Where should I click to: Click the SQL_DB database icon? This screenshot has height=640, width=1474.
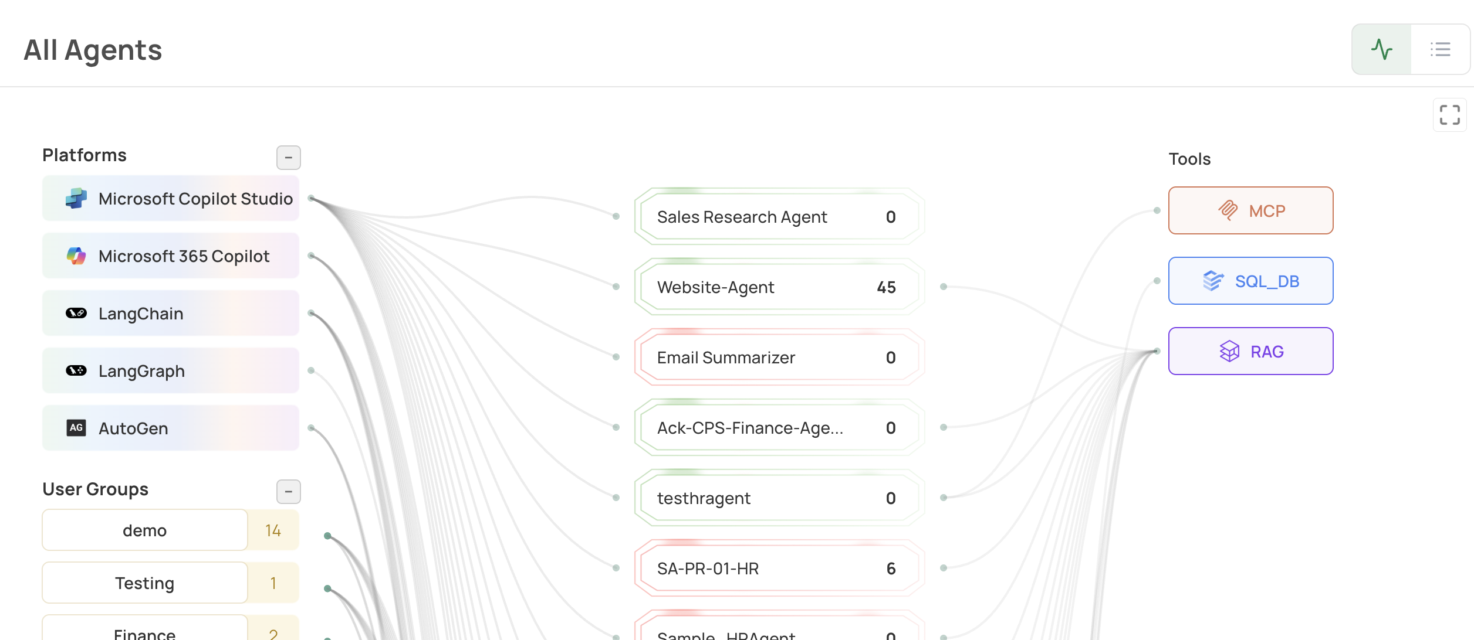pos(1213,281)
